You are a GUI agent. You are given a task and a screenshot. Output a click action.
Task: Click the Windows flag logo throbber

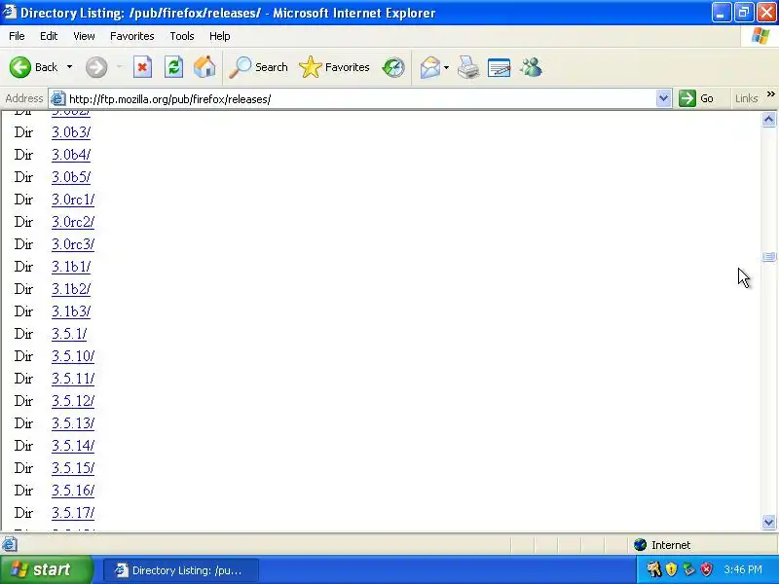(760, 36)
